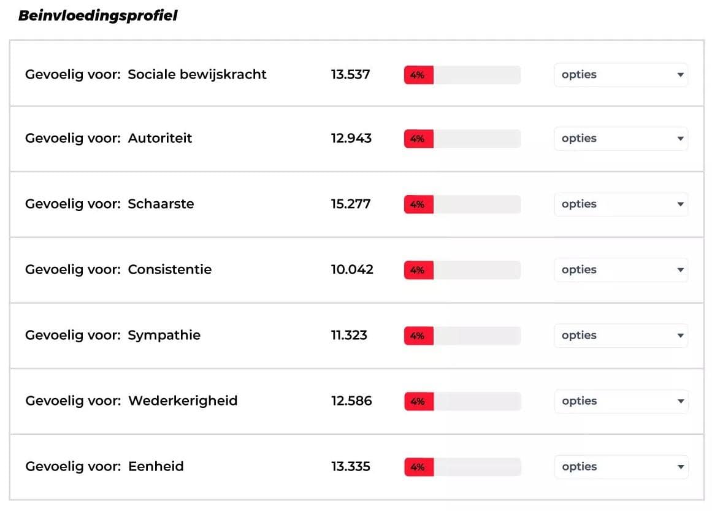Image resolution: width=712 pixels, height=511 pixels.
Task: Click the 15.277 score value
Action: pyautogui.click(x=351, y=204)
